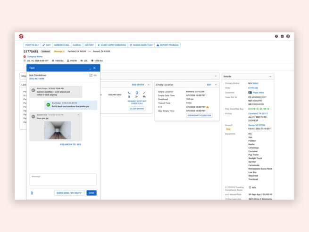The height and width of the screenshot is (232, 309).
Task: Click the paper plane send icon in driver panel
Action: tap(136, 96)
